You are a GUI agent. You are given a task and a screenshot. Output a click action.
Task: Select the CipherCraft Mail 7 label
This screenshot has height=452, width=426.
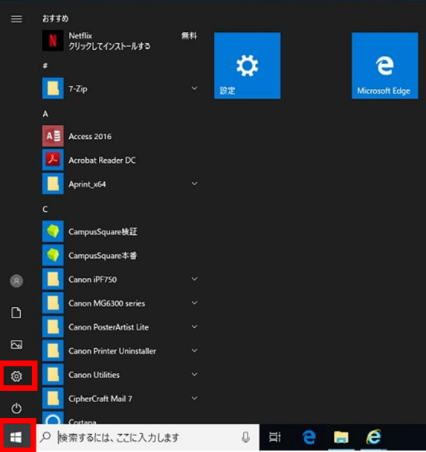pyautogui.click(x=100, y=398)
